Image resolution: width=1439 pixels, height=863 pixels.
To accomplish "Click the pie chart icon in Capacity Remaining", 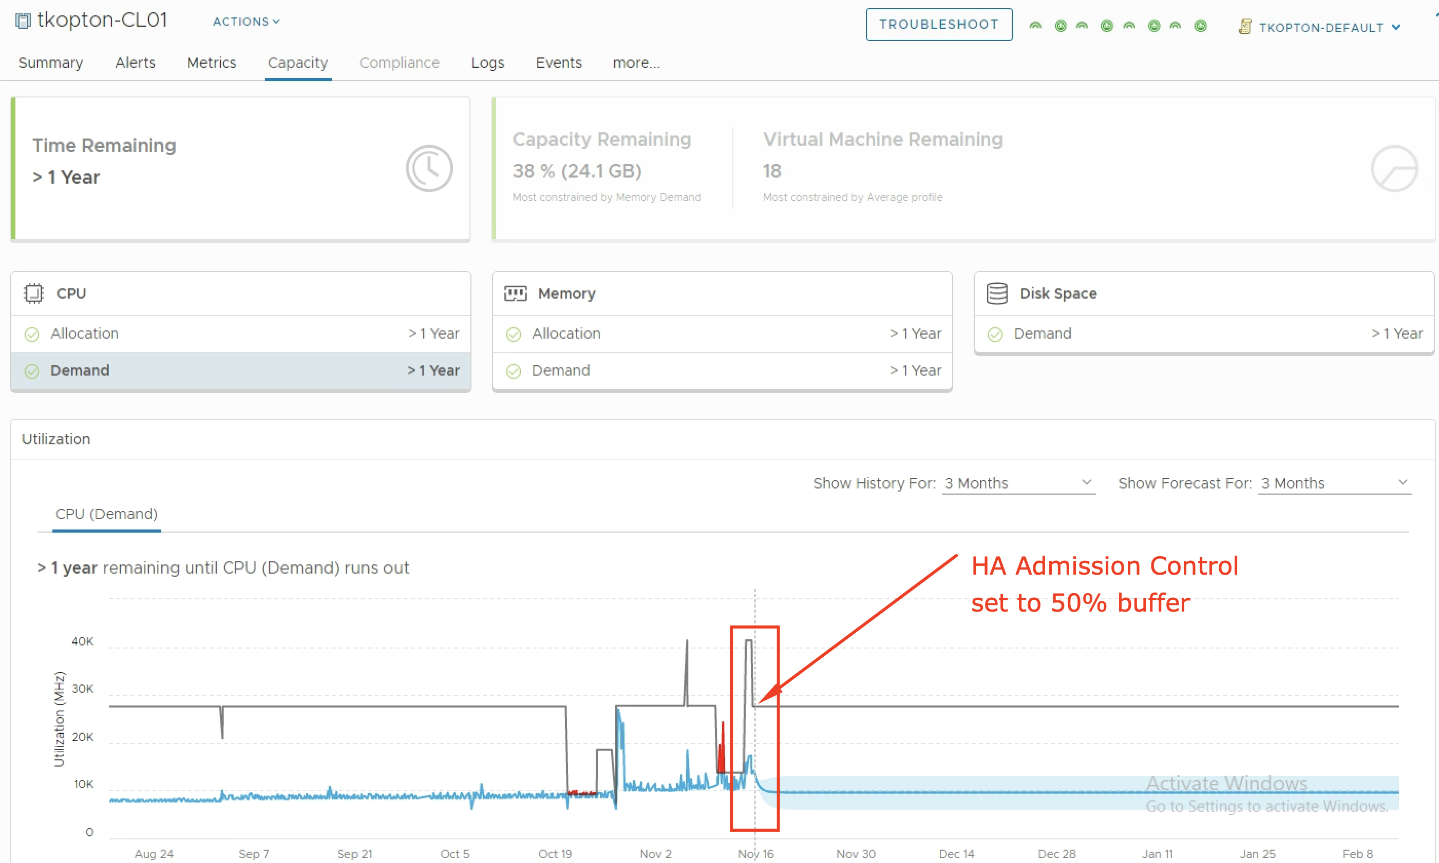I will (x=1394, y=169).
